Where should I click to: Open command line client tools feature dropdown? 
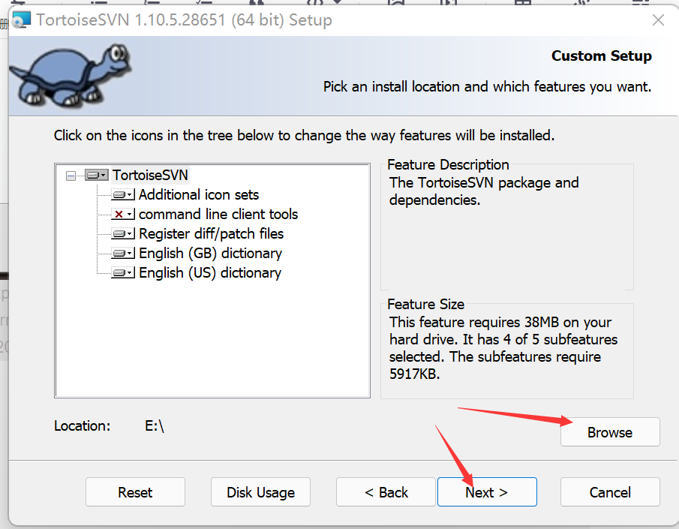tap(123, 215)
